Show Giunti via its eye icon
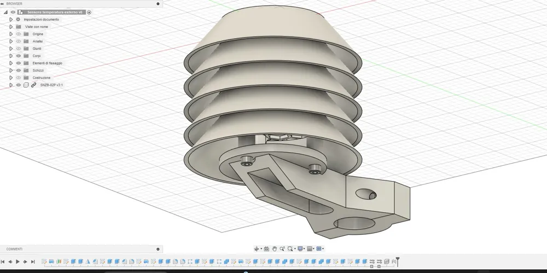547x273 pixels. coord(19,49)
